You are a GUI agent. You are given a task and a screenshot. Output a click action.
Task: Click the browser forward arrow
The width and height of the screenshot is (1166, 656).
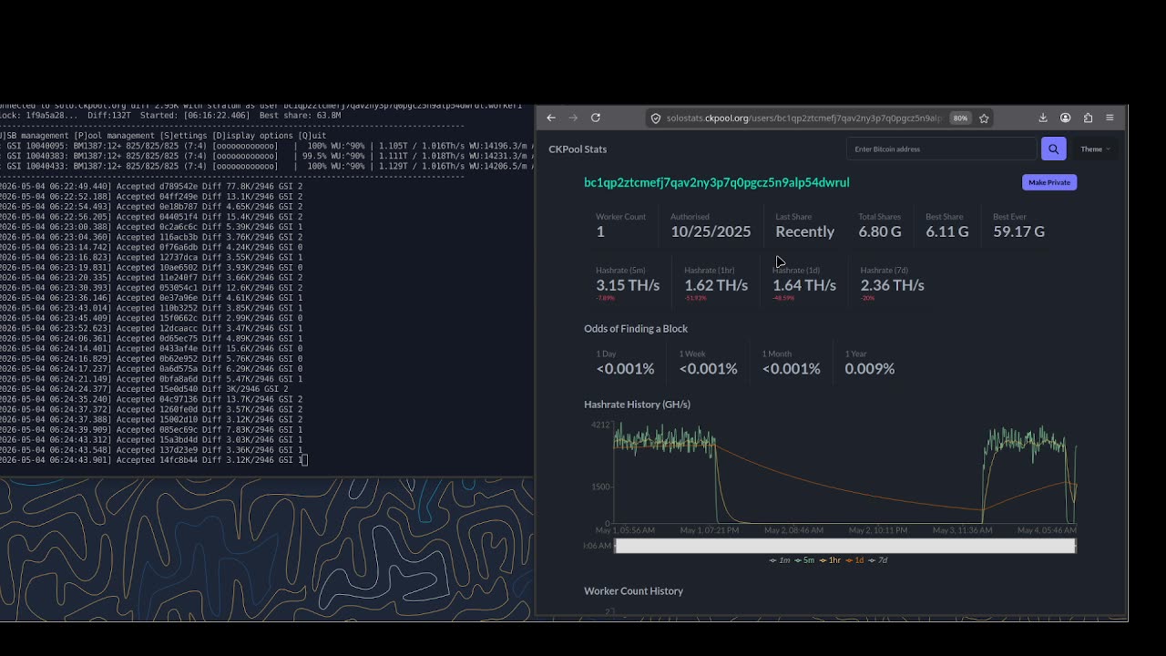coord(573,118)
